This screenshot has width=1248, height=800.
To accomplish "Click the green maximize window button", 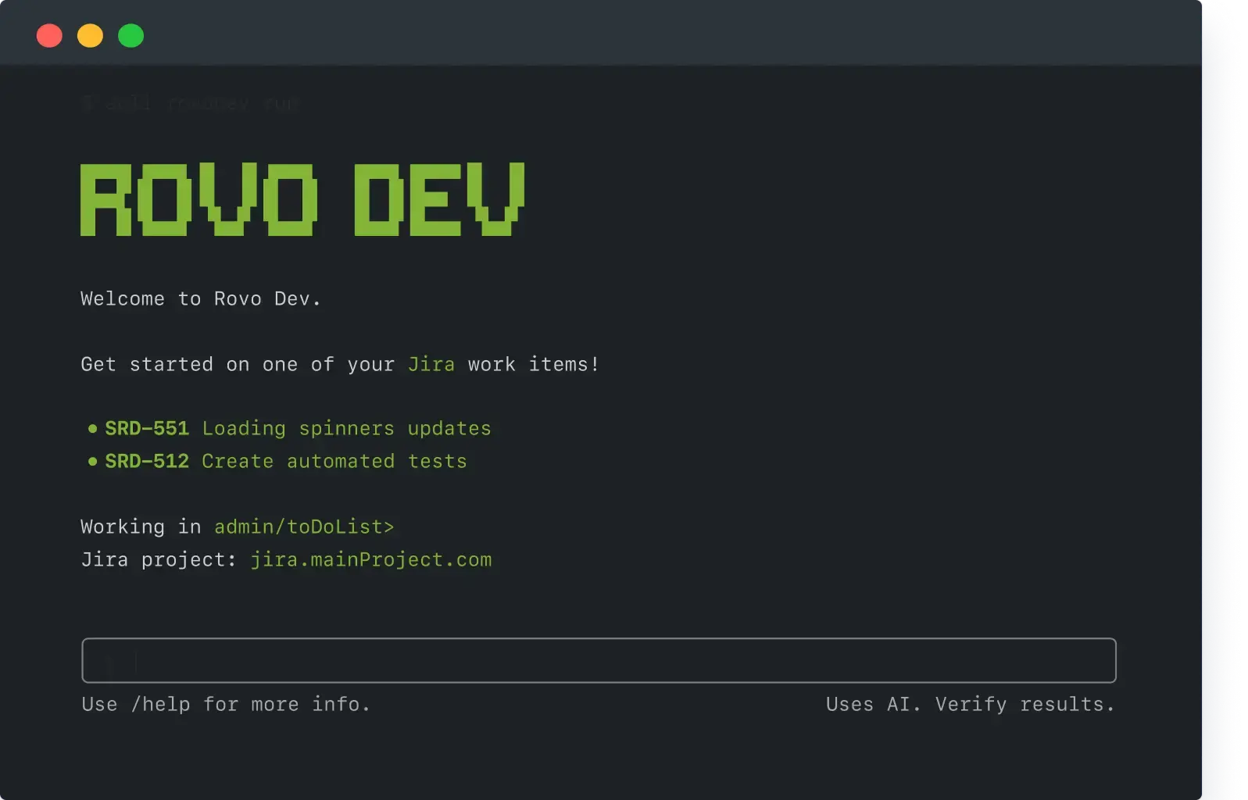I will pos(131,36).
